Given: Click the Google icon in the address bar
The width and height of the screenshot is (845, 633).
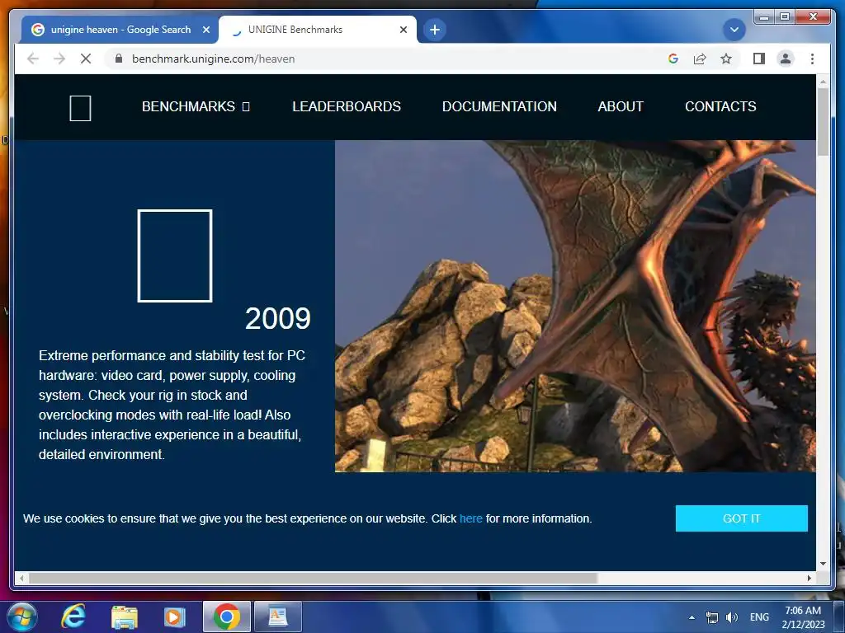Looking at the screenshot, I should tap(673, 59).
